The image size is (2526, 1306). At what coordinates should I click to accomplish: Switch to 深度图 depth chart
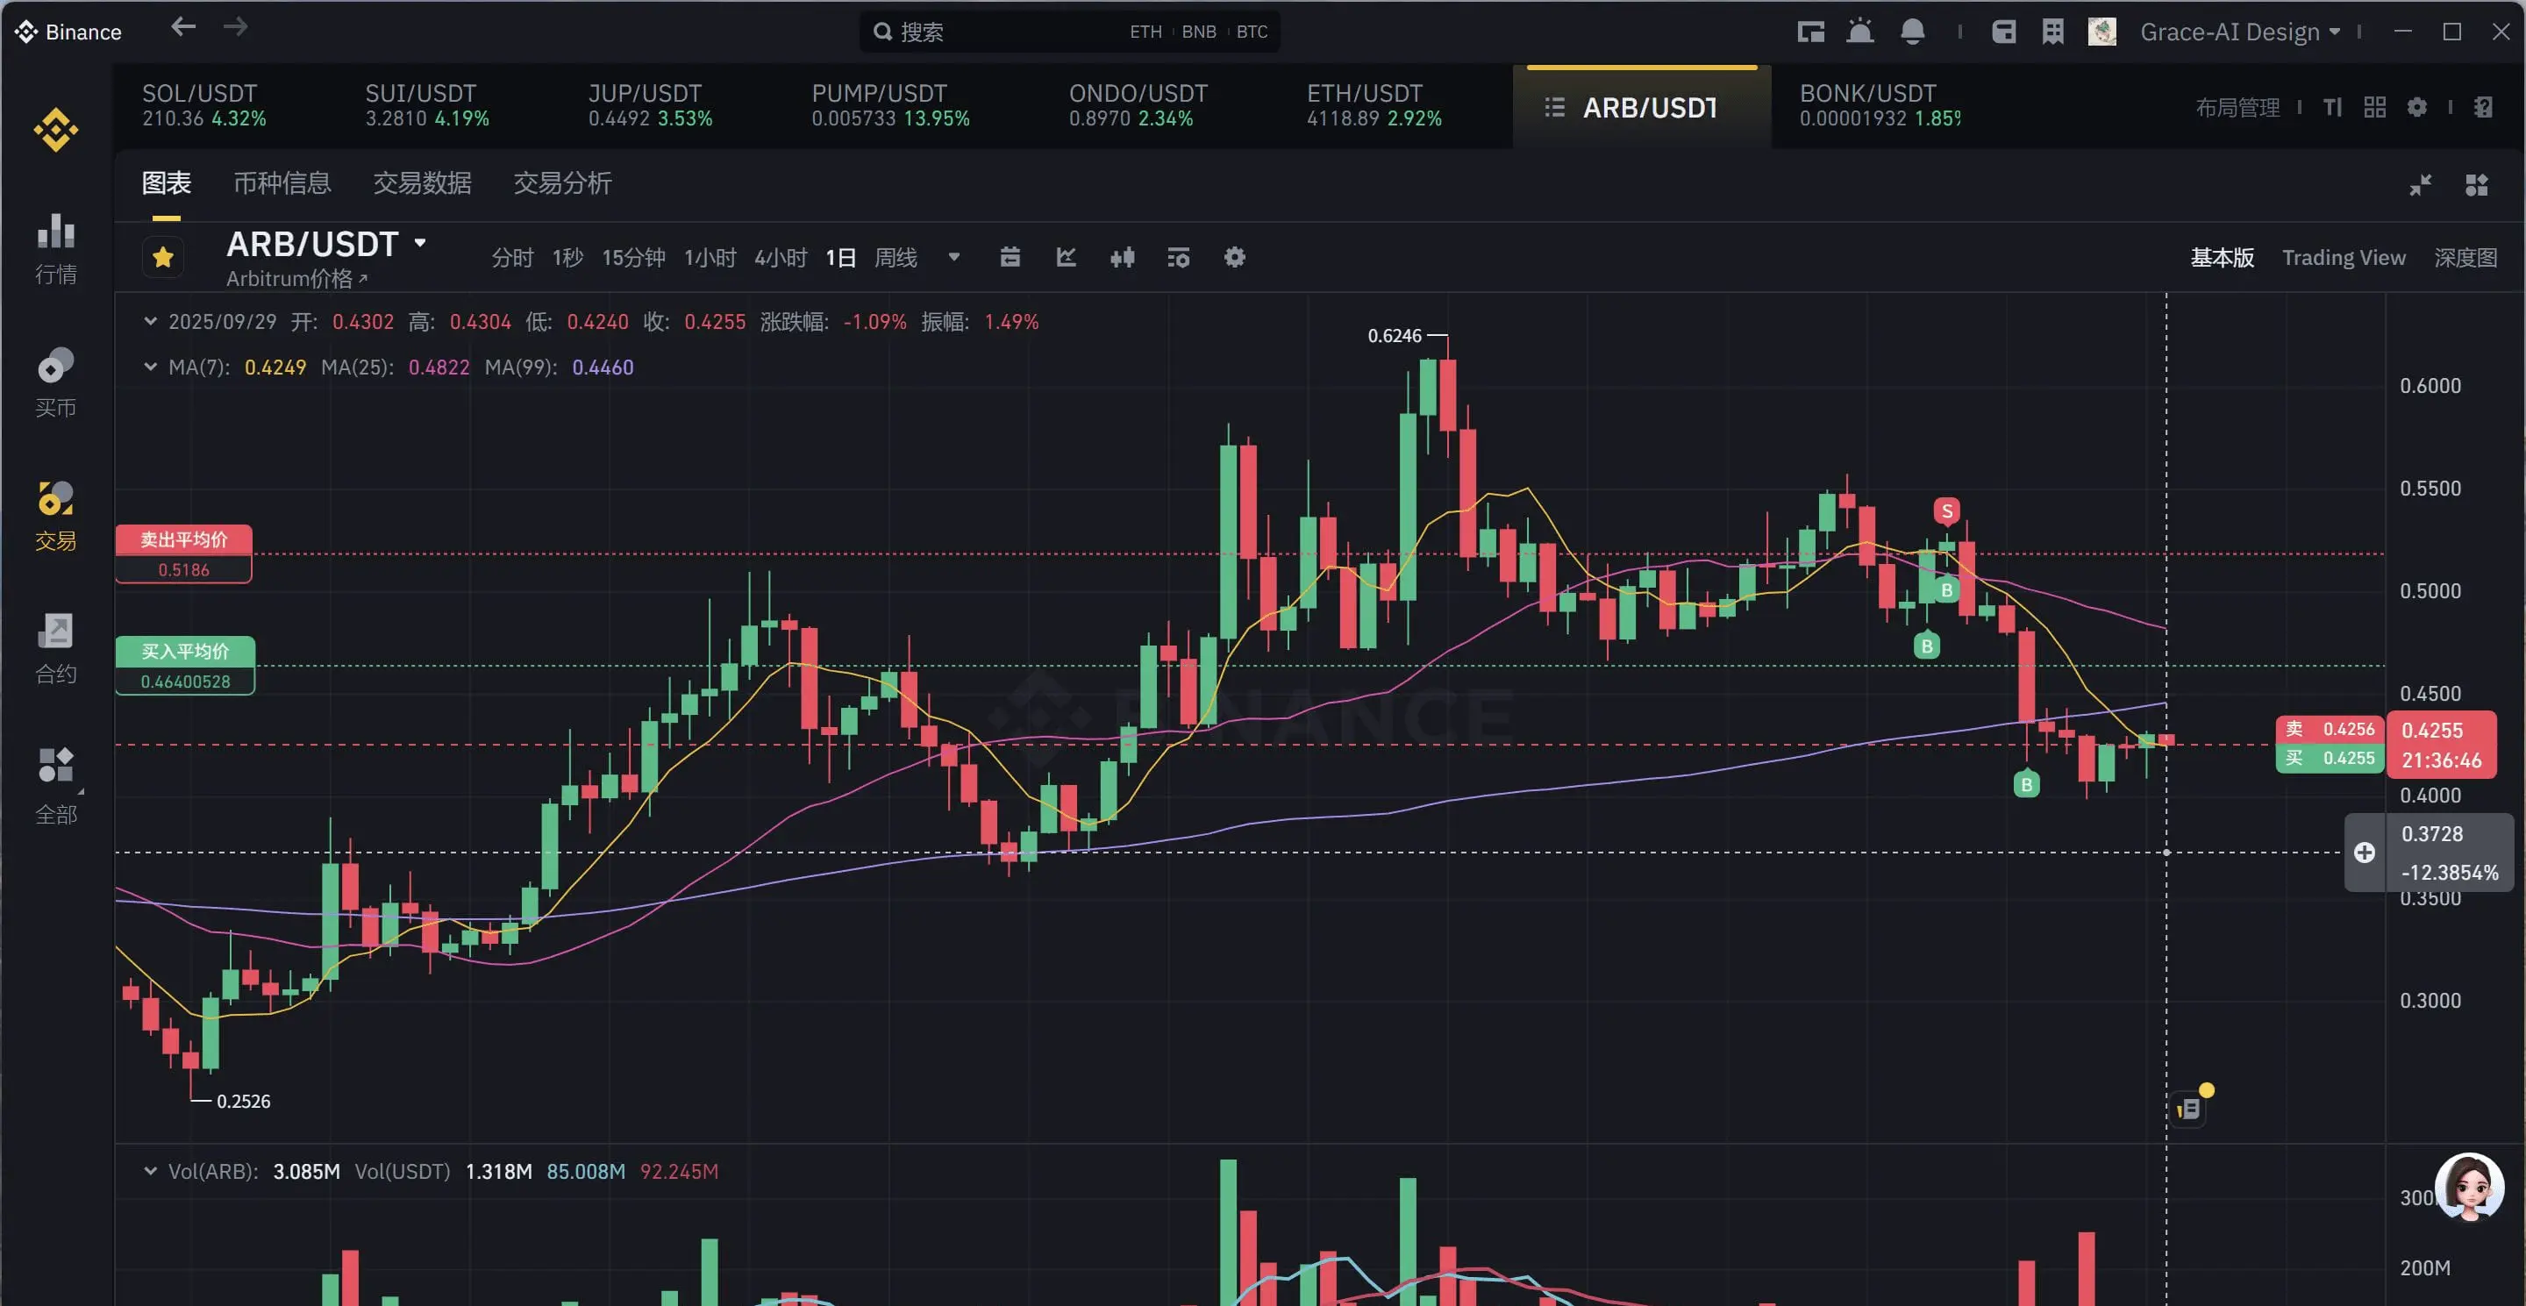click(2465, 257)
